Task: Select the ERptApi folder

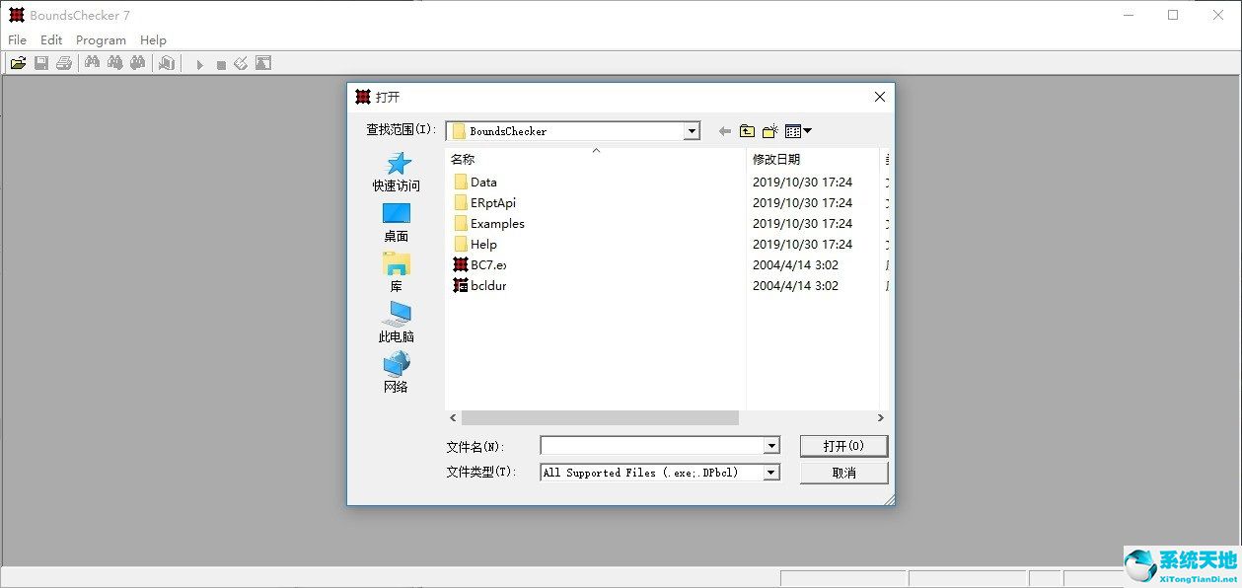Action: (484, 203)
